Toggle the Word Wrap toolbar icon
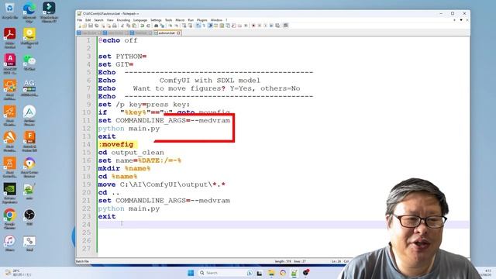The width and height of the screenshot is (496, 279). point(198,26)
